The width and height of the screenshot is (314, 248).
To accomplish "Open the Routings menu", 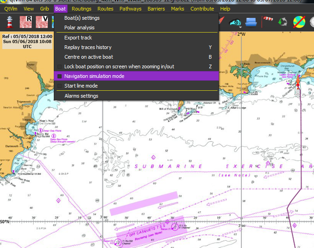I will point(81,9).
